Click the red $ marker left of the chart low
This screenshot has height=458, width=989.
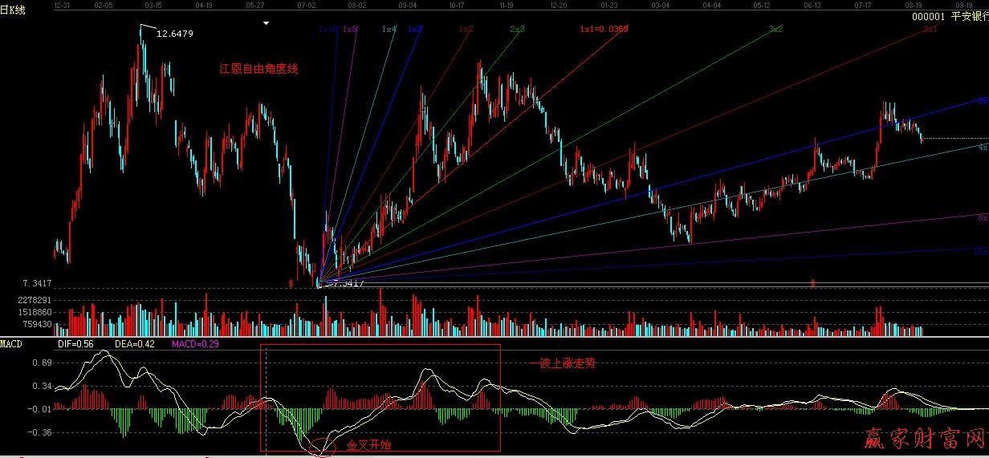[291, 283]
